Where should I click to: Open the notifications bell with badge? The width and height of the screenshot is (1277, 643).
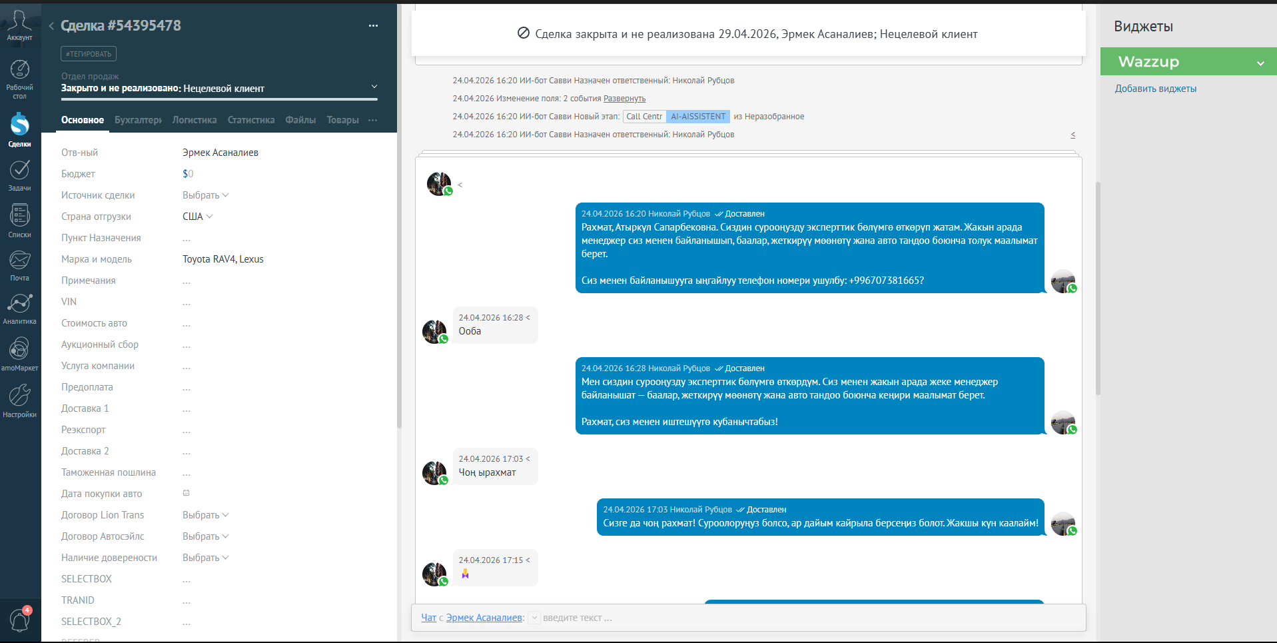point(19,620)
